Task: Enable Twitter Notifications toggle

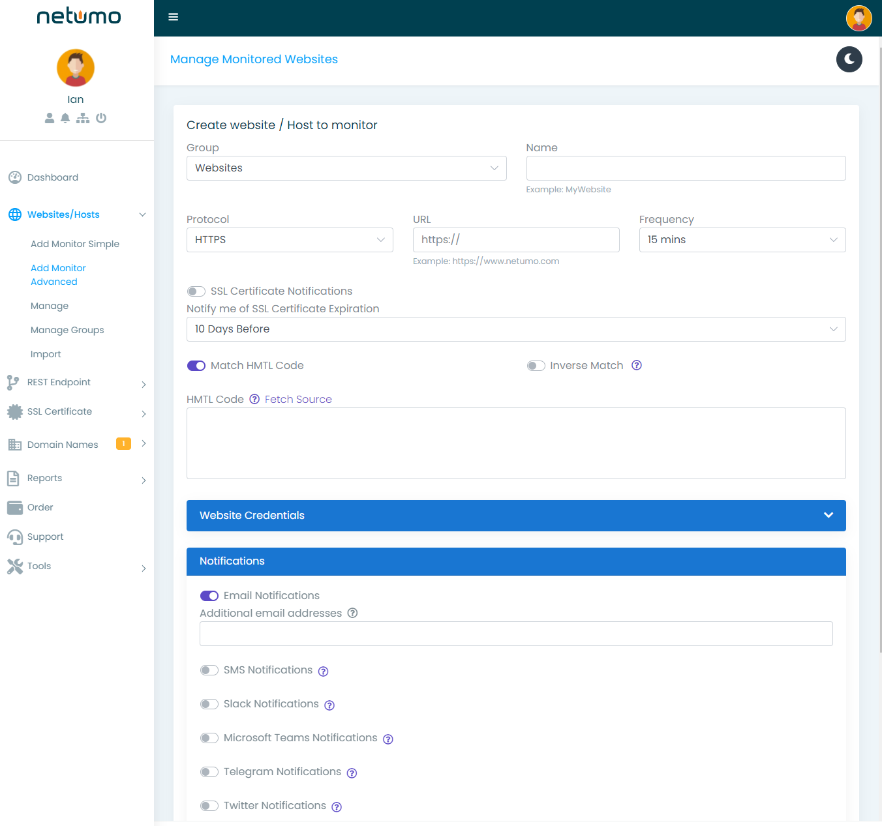Action: click(x=209, y=806)
